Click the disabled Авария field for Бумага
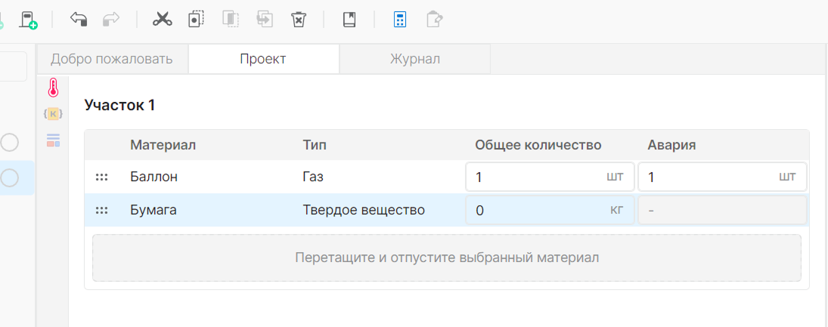 722,211
